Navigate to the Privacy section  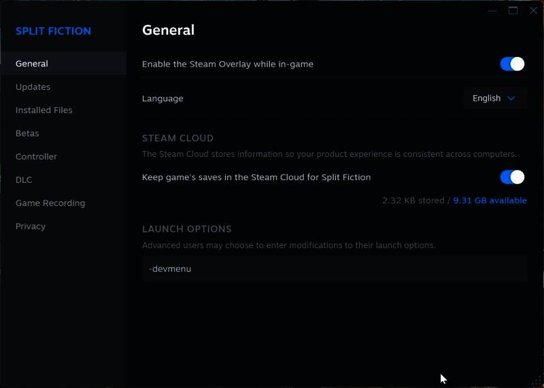click(x=31, y=226)
